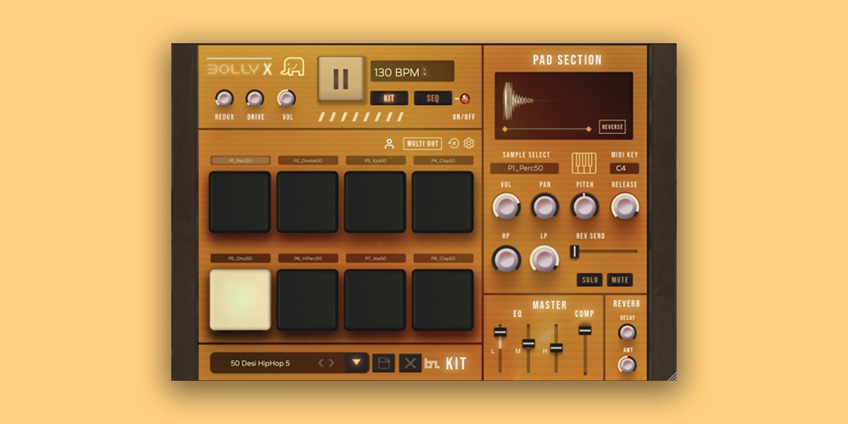This screenshot has height=424, width=848.
Task: Click the EQ high (H) fader
Action: click(556, 348)
